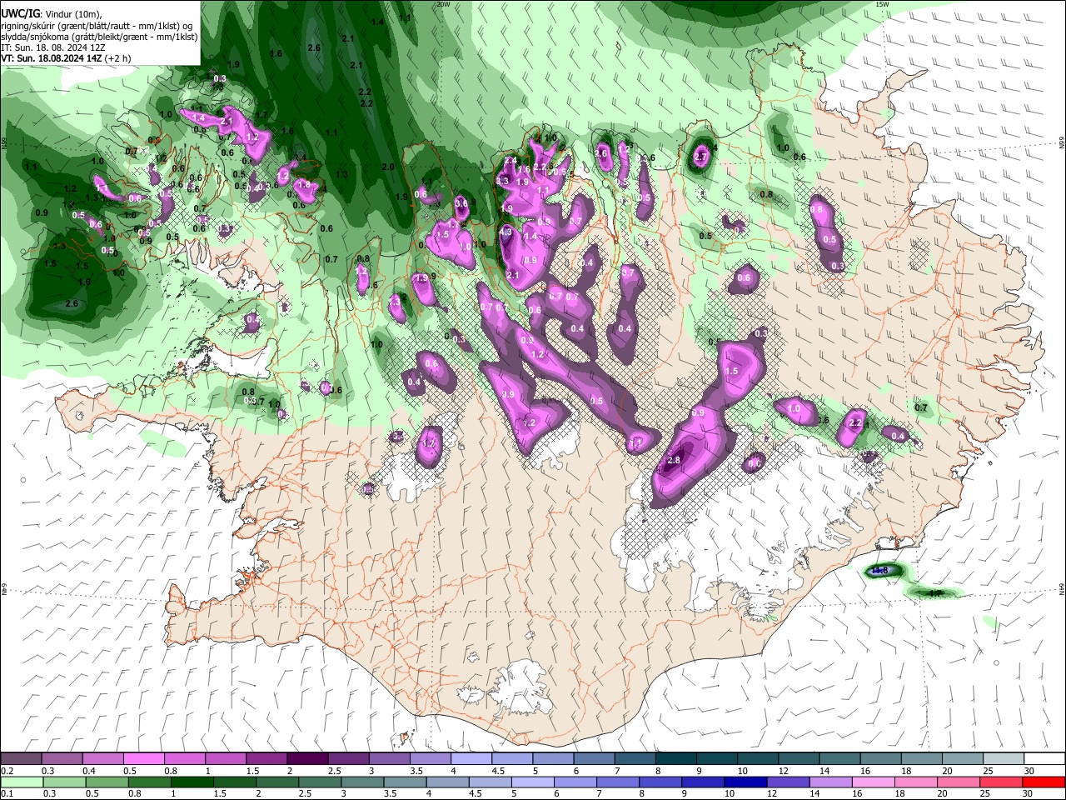1066x800 pixels.
Task: Pick the grey-green 3 swatch on rain scale
Action: (362, 782)
